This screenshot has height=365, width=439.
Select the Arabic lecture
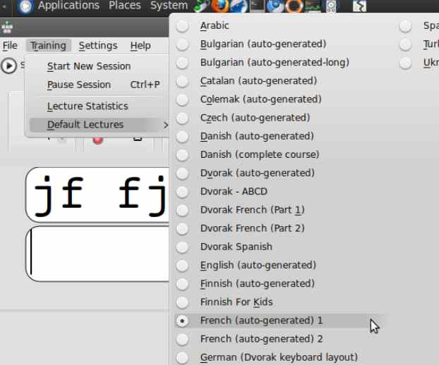coord(280,25)
